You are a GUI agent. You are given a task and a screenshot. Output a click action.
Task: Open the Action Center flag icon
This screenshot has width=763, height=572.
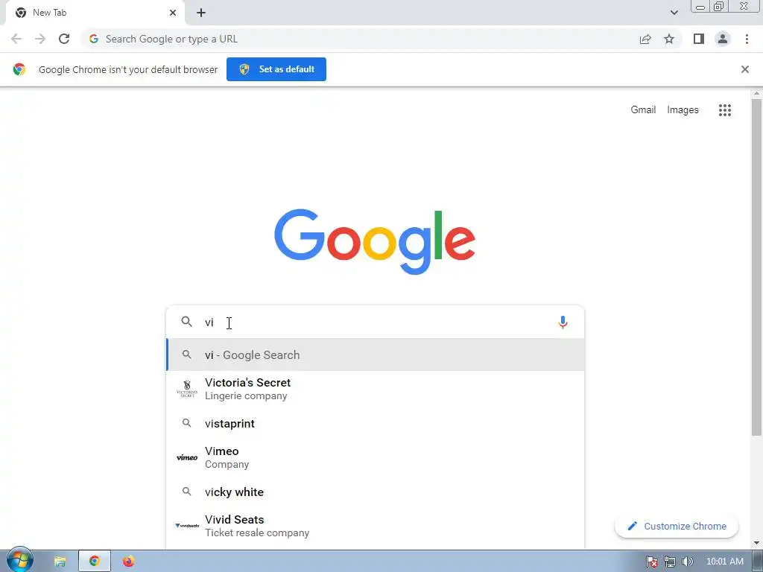(651, 562)
